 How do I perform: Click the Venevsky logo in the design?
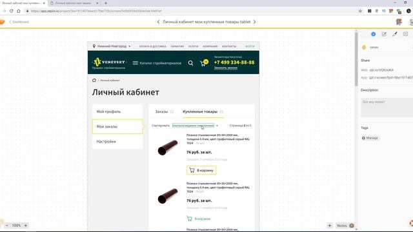[109, 63]
